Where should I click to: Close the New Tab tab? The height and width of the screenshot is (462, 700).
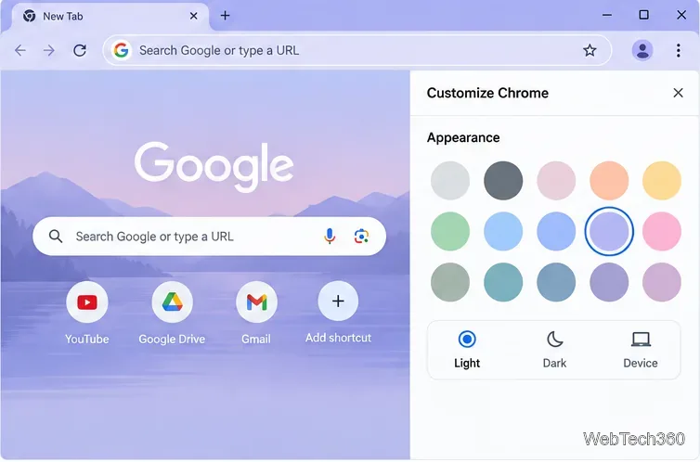click(194, 16)
